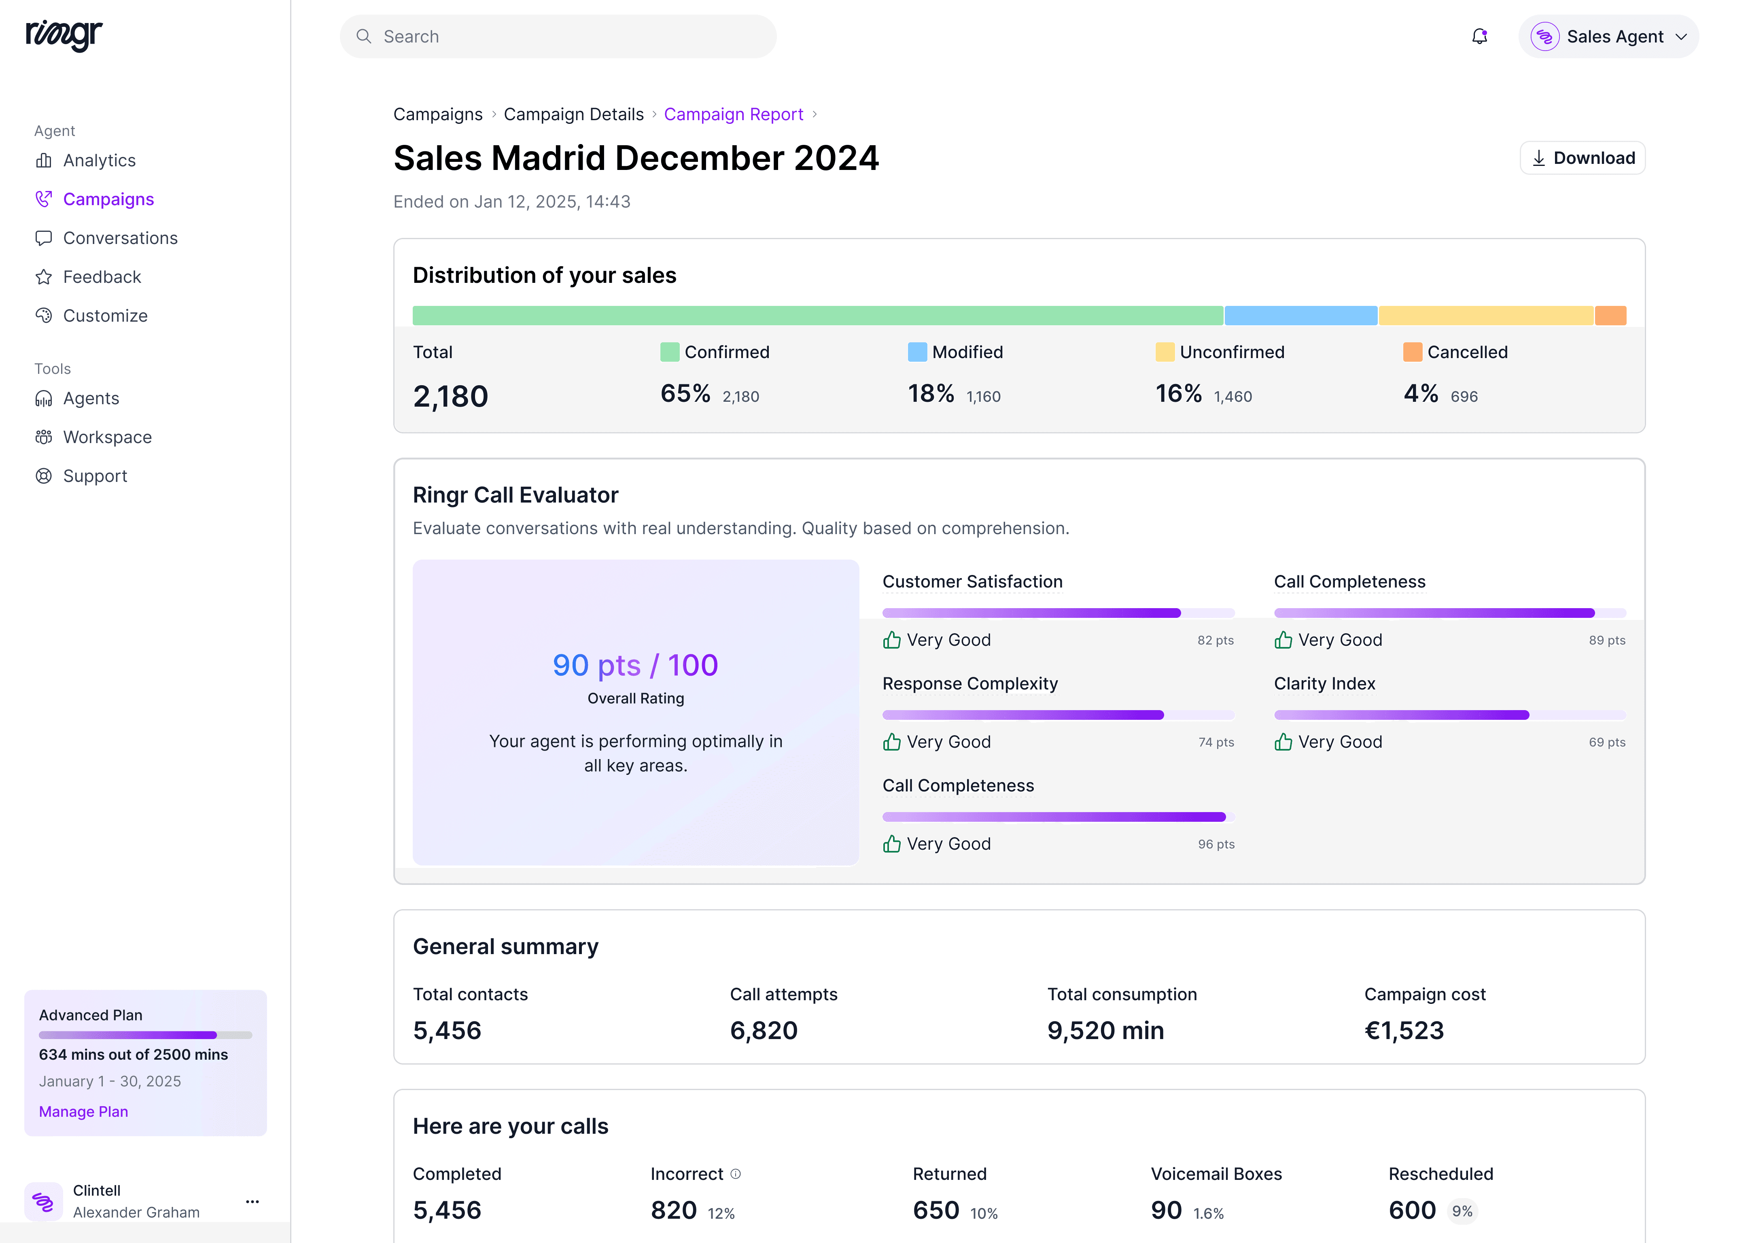Select the Campaigns phone icon in sidebar
1748x1243 pixels.
tap(45, 199)
